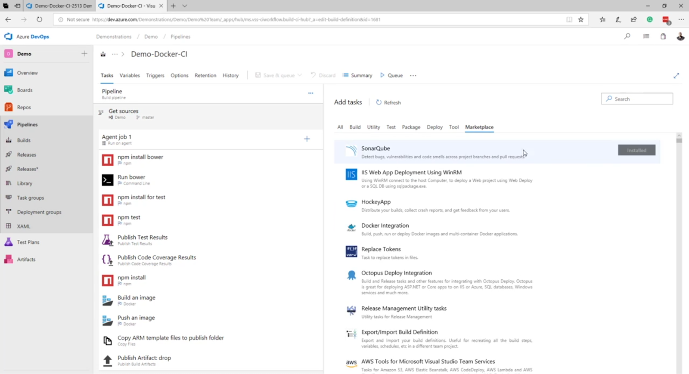Viewport: 689px width, 374px height.
Task: Select the Publish Artifact: drop task
Action: (211, 361)
